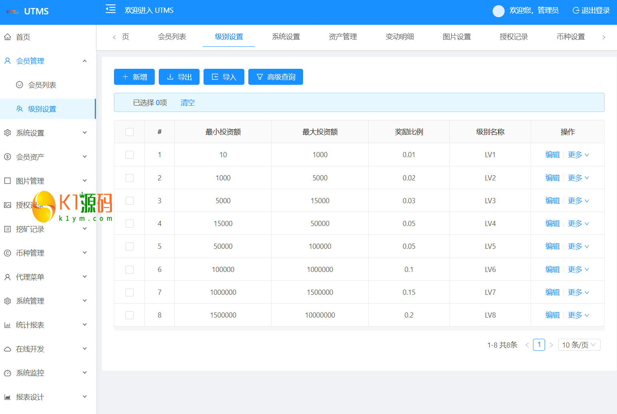Click the team icon for 级别设置 sidebar item
This screenshot has height=414, width=617.
click(19, 109)
